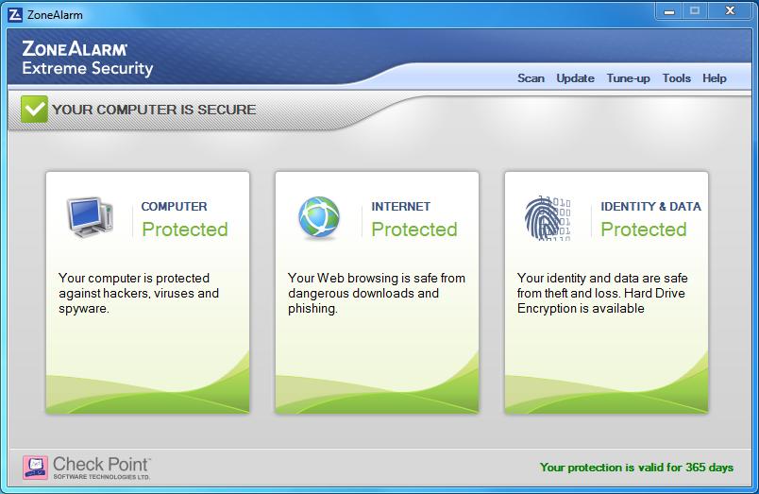Click the Check Point logo icon
This screenshot has height=494, width=759.
pyautogui.click(x=35, y=468)
